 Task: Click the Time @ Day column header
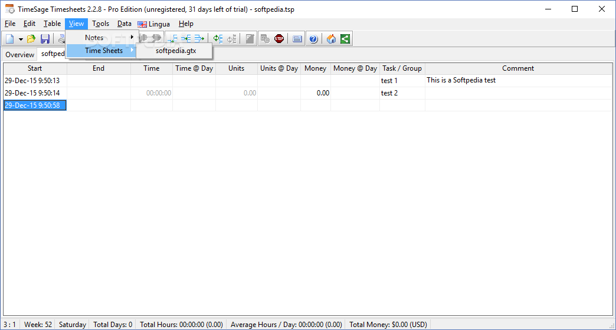(x=194, y=68)
